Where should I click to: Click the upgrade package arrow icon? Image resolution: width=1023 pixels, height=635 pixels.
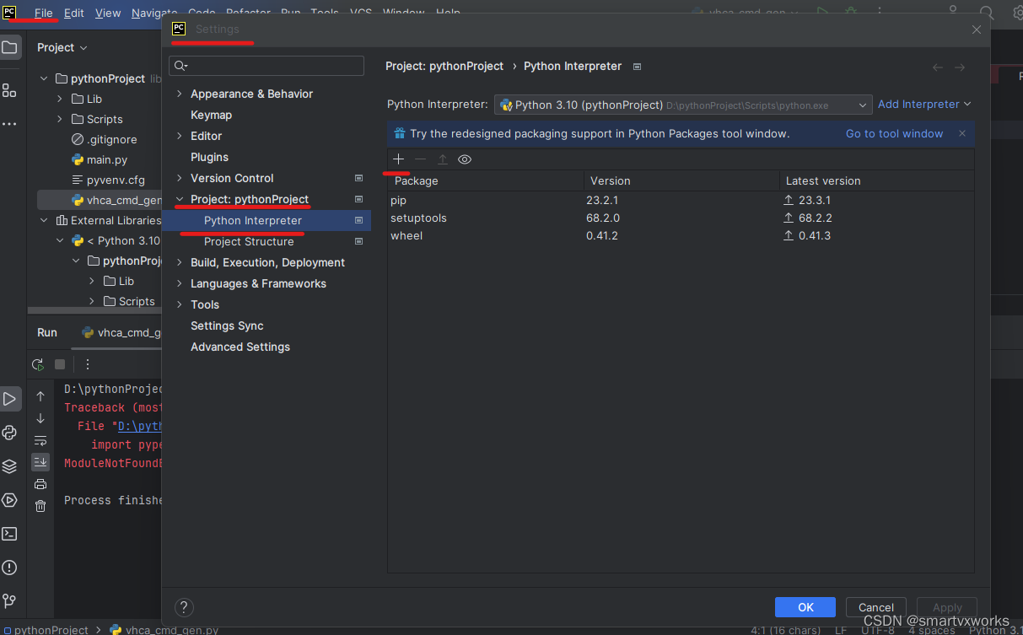pos(443,159)
